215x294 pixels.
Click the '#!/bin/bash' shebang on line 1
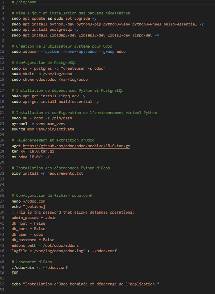pos(24,2)
